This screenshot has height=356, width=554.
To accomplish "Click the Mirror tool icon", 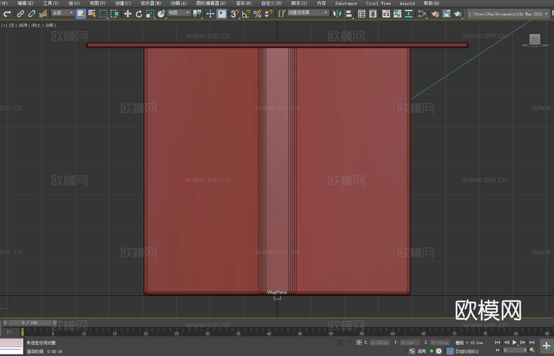I will (337, 14).
